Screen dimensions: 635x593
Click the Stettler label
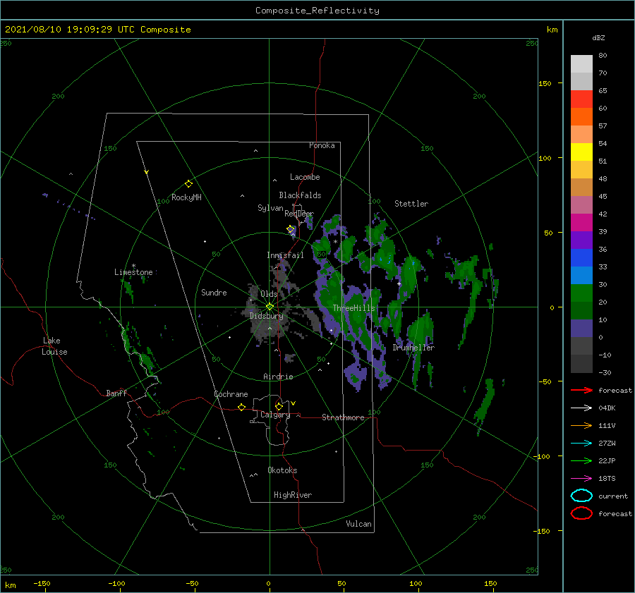411,204
